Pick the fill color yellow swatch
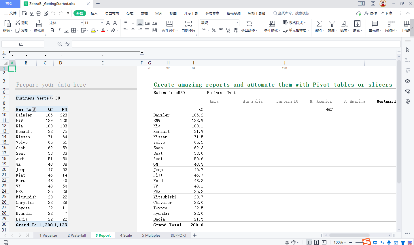The image size is (414, 245). pos(93,30)
